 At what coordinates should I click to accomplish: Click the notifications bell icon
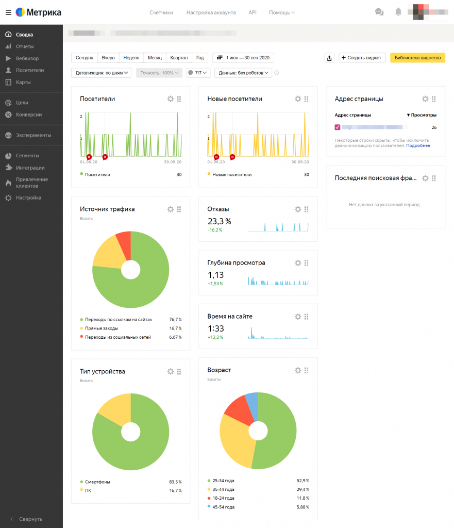pyautogui.click(x=398, y=12)
